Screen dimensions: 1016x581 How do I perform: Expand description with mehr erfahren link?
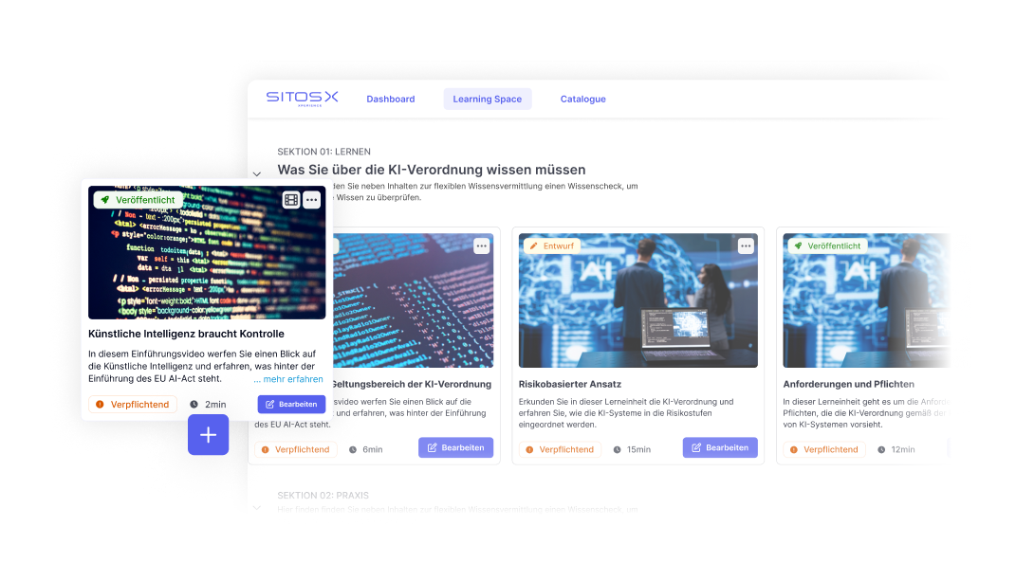(x=287, y=379)
